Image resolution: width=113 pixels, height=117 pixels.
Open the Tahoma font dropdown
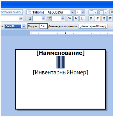click(72, 12)
